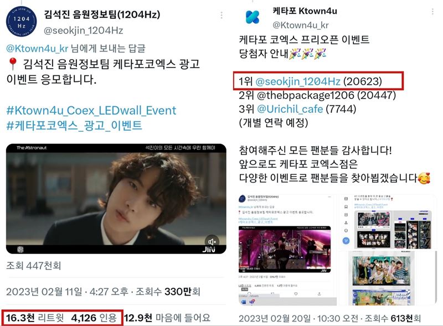Viewport: 443px width, 326px height.
Task: Open more options on the seokjin_1204Hz tweet
Action: [221, 15]
